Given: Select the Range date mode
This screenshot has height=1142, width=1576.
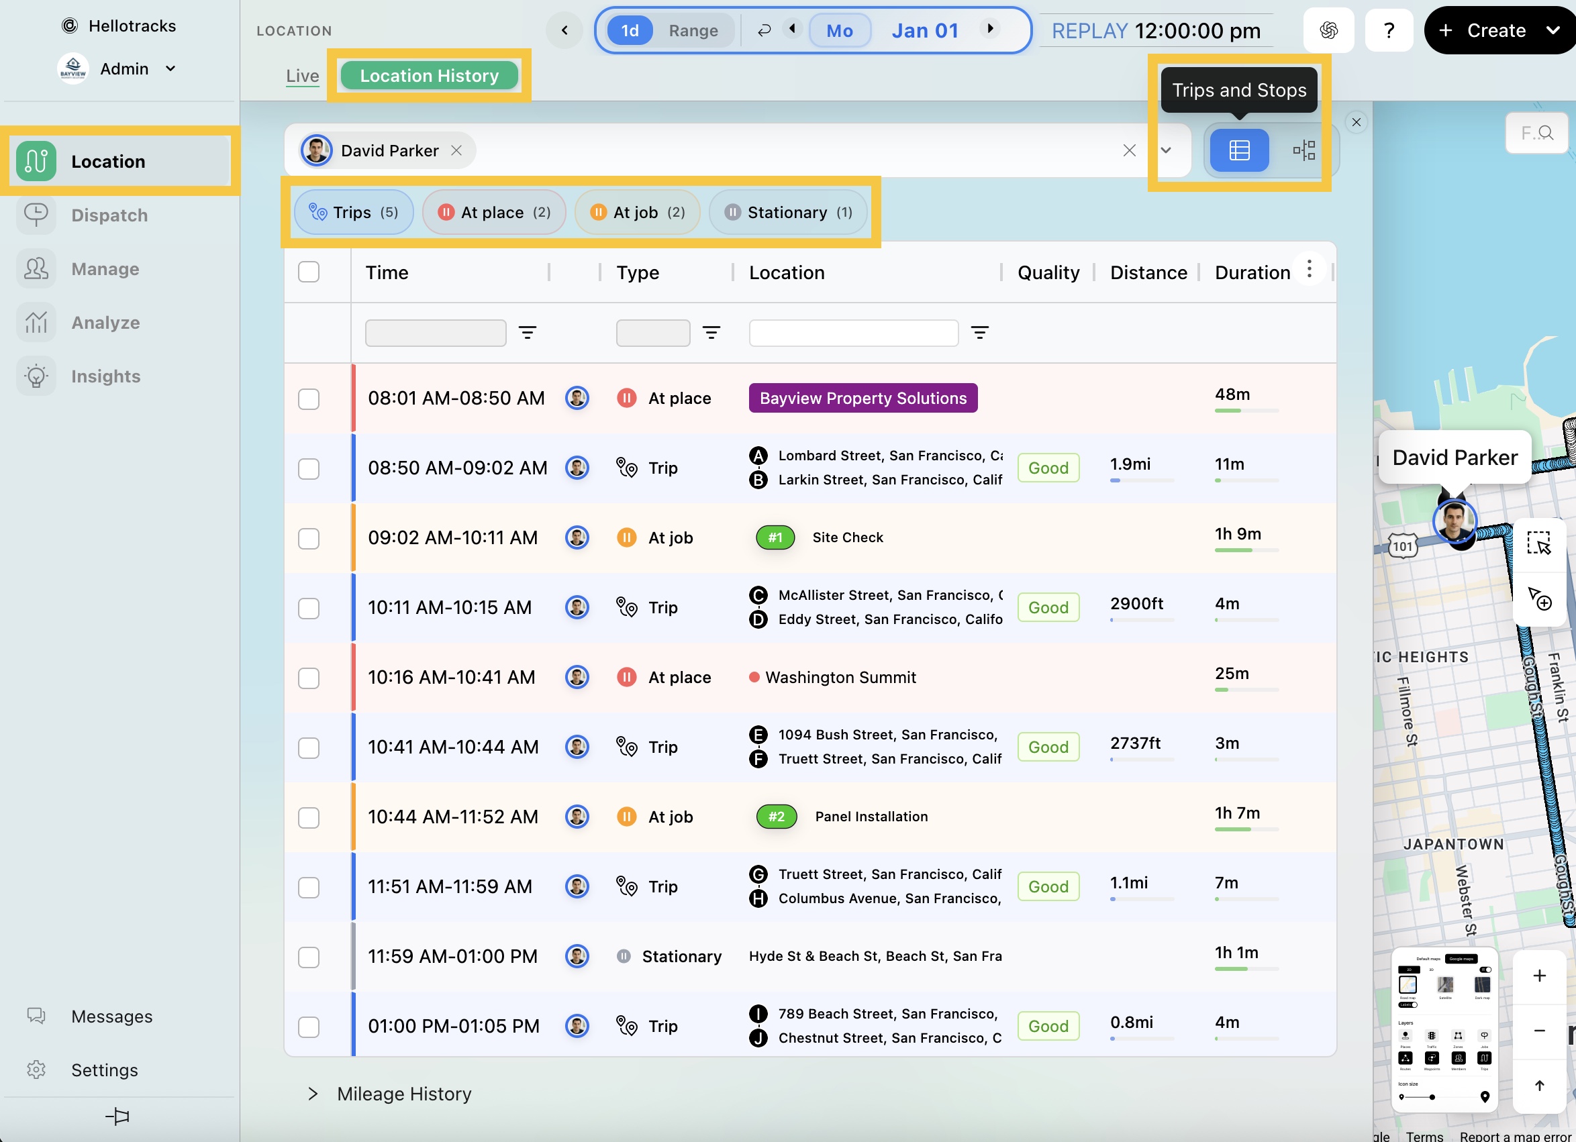Looking at the screenshot, I should tap(693, 31).
